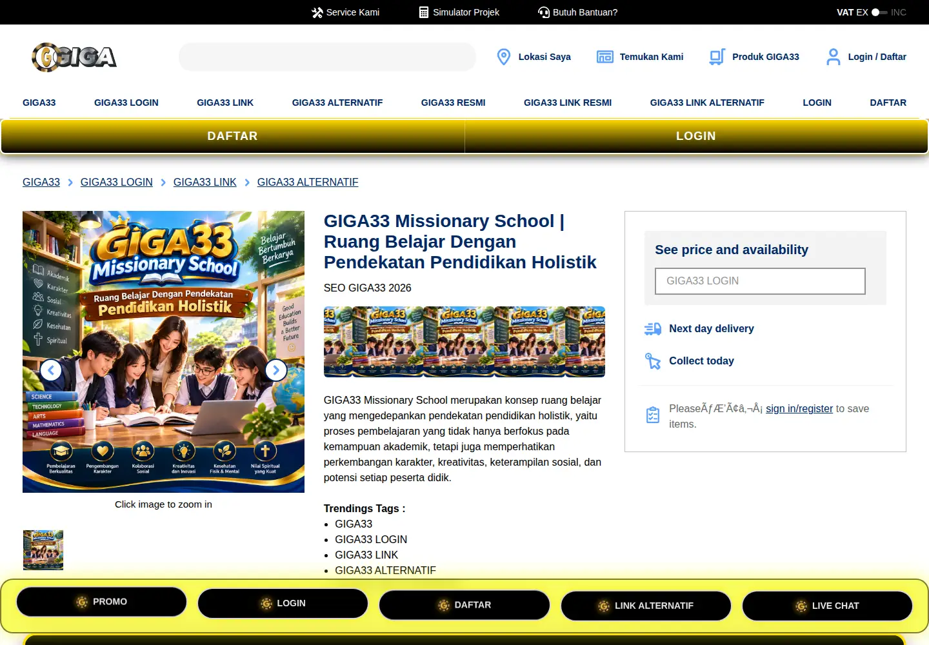Click the clipboard icon beside sign in/register
Viewport: 929px width, 645px height.
pos(653,415)
